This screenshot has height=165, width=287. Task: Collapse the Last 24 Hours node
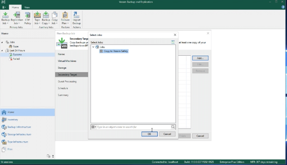pos(2,51)
